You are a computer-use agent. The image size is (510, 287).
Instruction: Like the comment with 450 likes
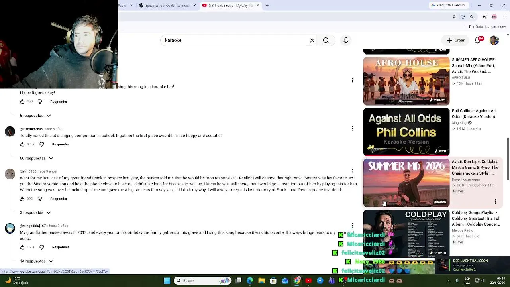22,102
